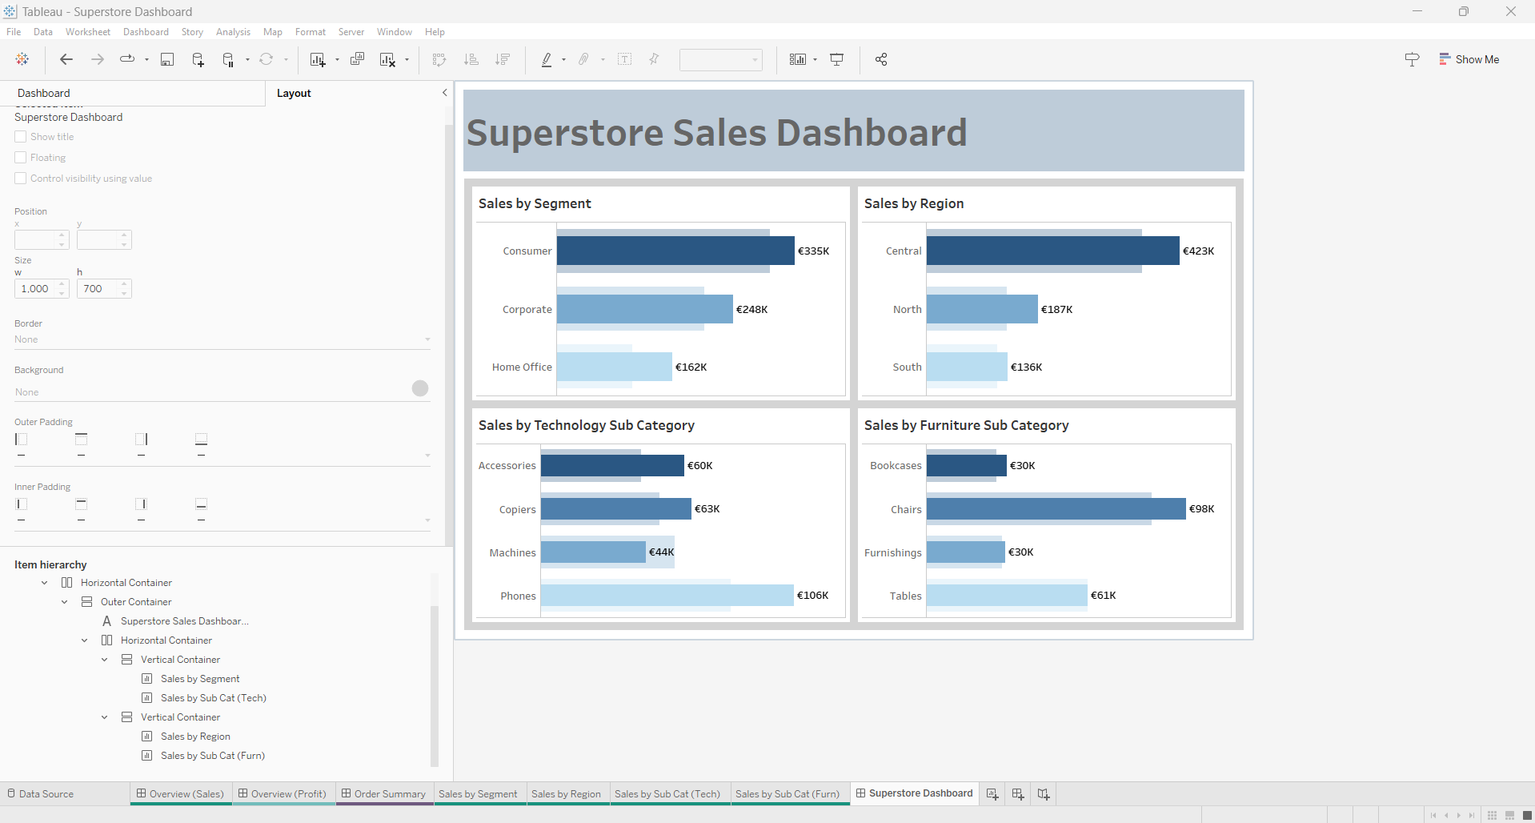Image resolution: width=1535 pixels, height=823 pixels.
Task: Click the Background color circle swatch
Action: pyautogui.click(x=420, y=388)
